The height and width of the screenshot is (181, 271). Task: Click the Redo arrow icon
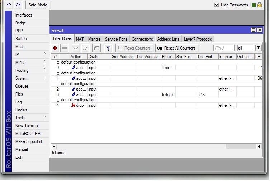click(x=18, y=5)
